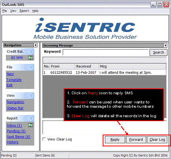171x159 pixels.
Task: Click the Reply button
Action: [x=115, y=140]
